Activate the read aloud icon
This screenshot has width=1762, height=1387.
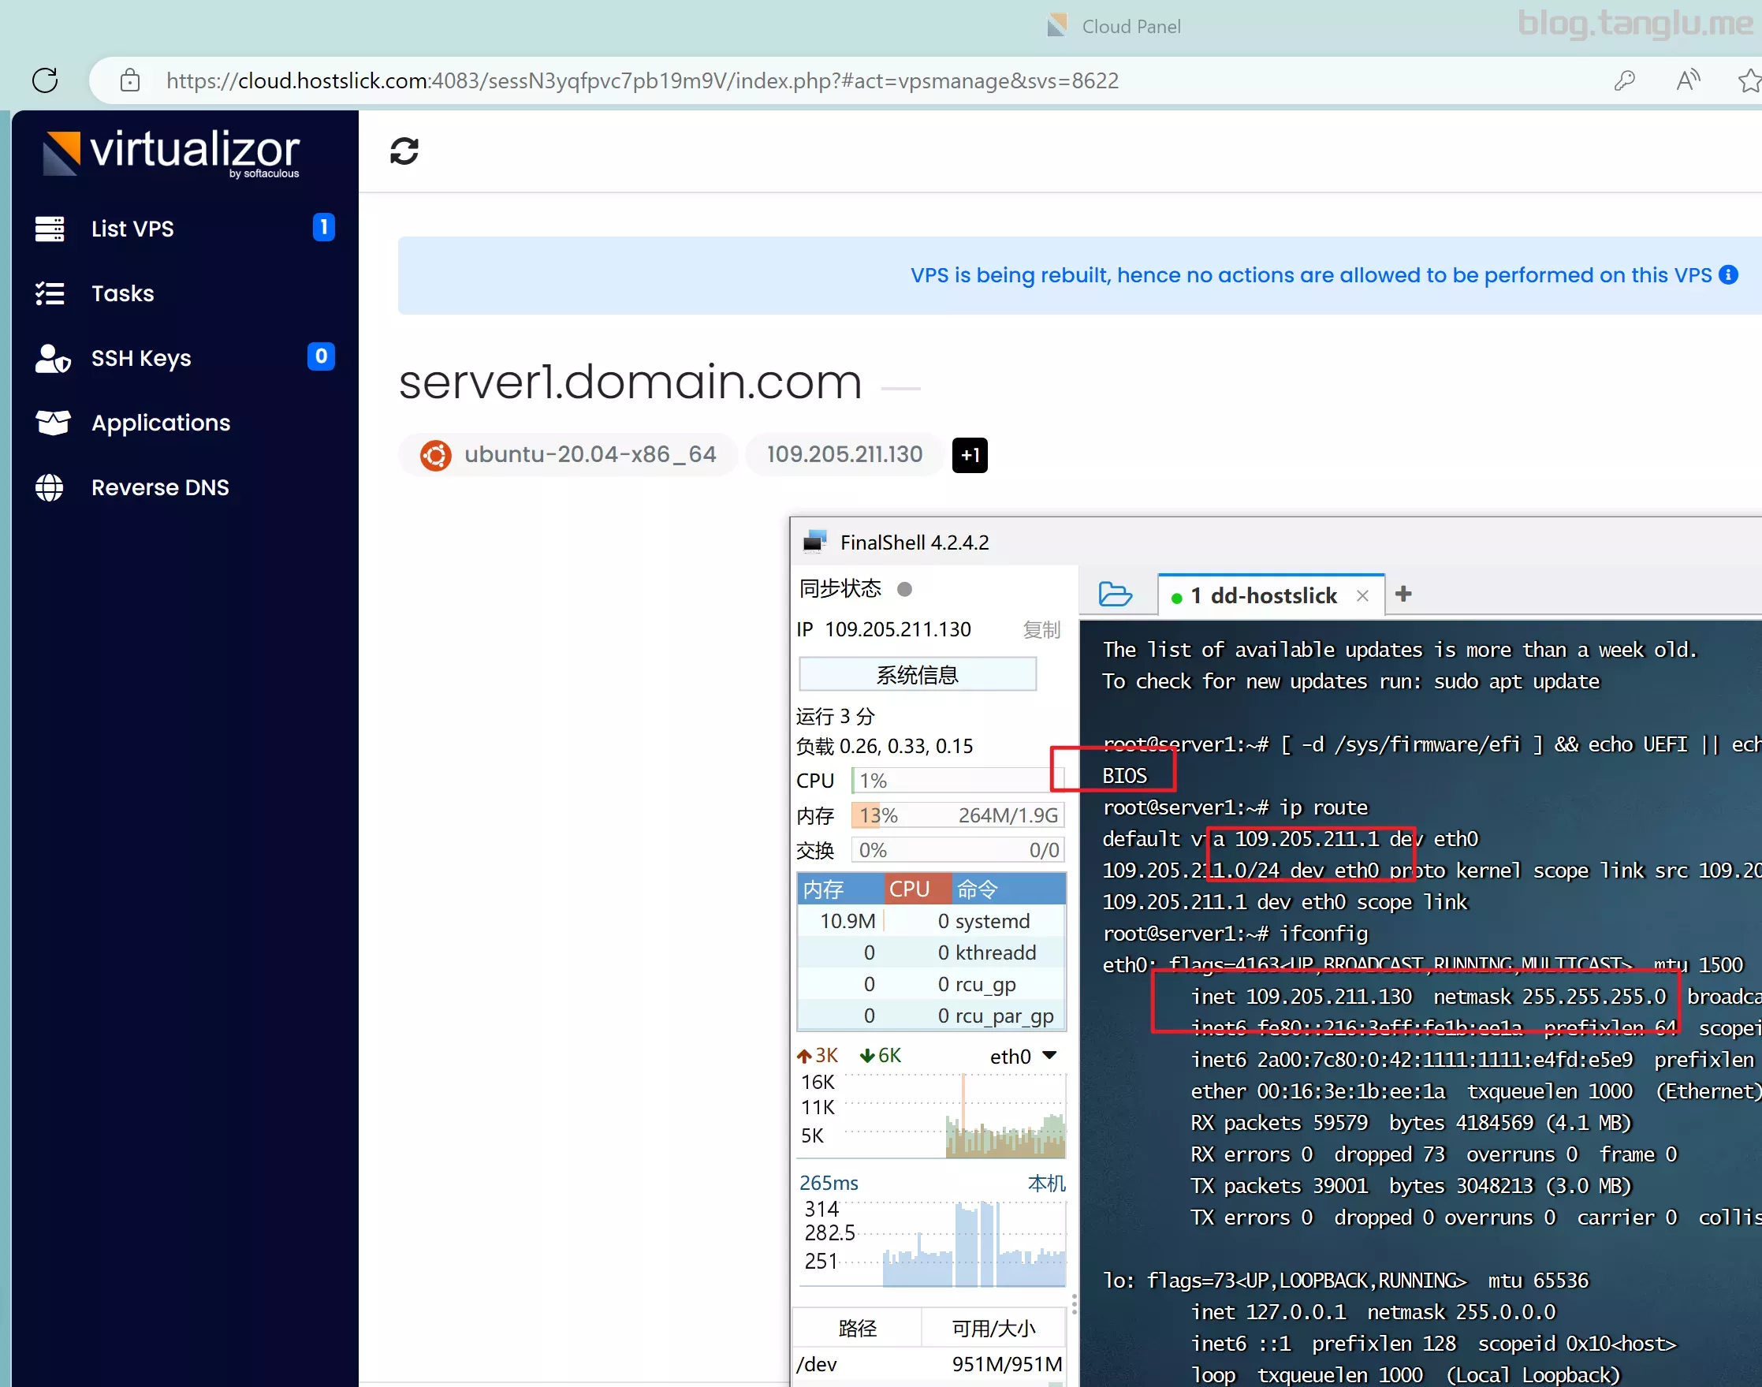[x=1688, y=80]
